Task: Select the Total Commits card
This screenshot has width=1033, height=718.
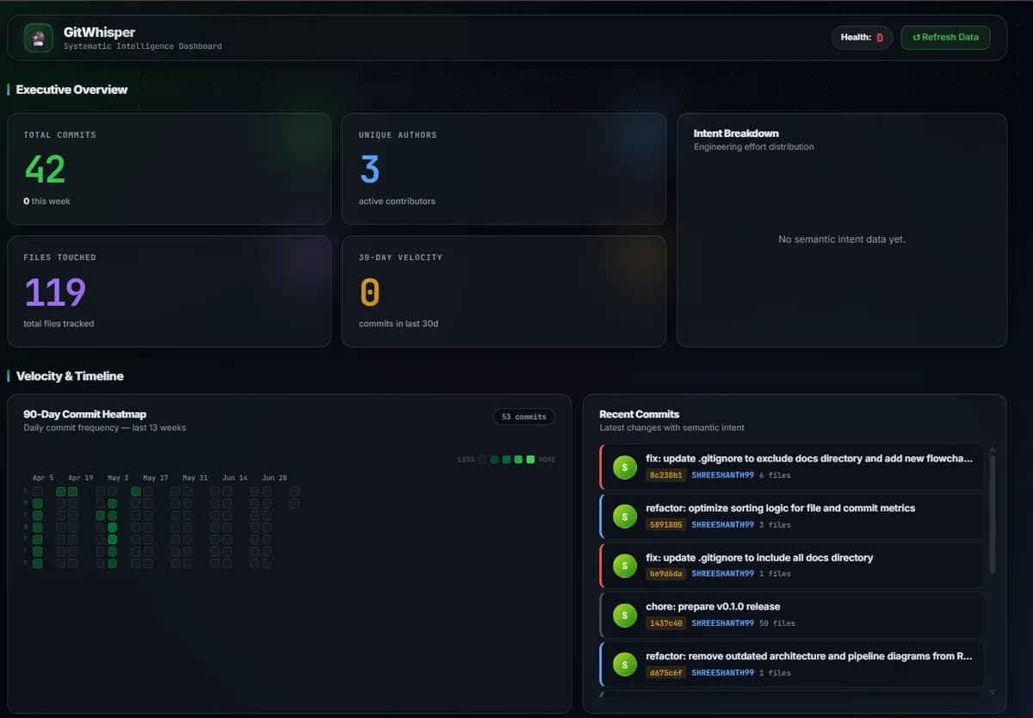Action: tap(169, 169)
